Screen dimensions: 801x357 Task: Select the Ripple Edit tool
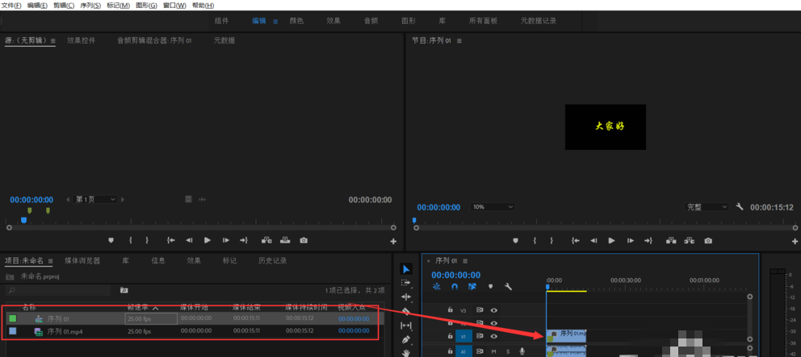point(406,297)
